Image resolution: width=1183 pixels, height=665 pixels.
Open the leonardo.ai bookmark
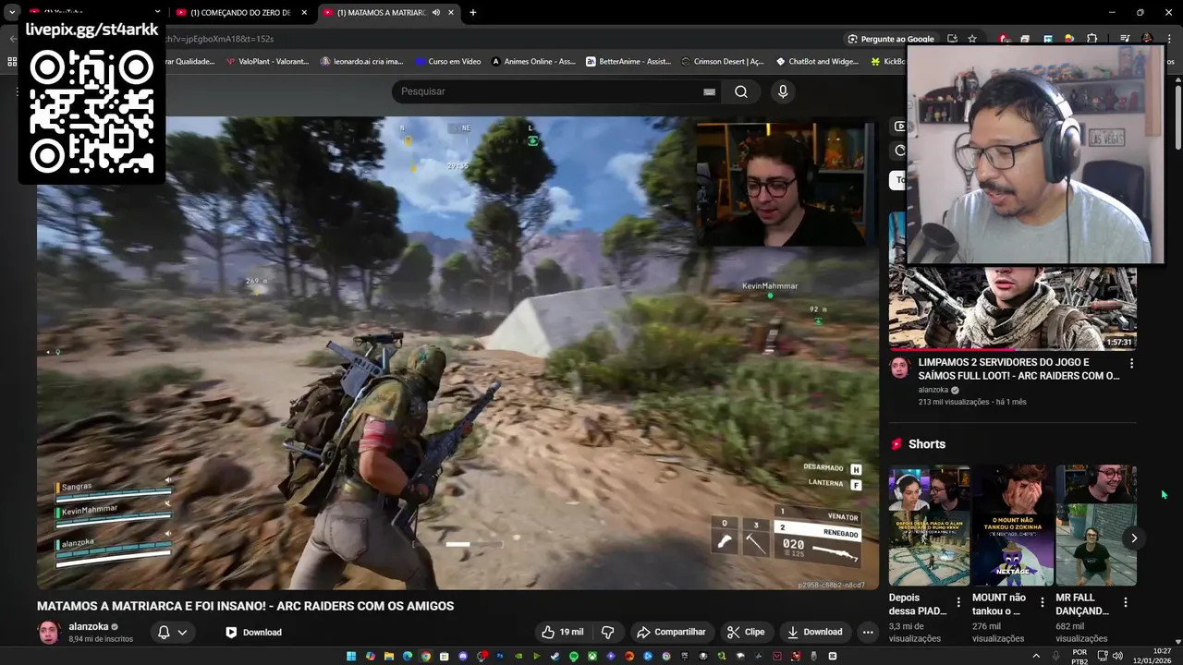361,62
